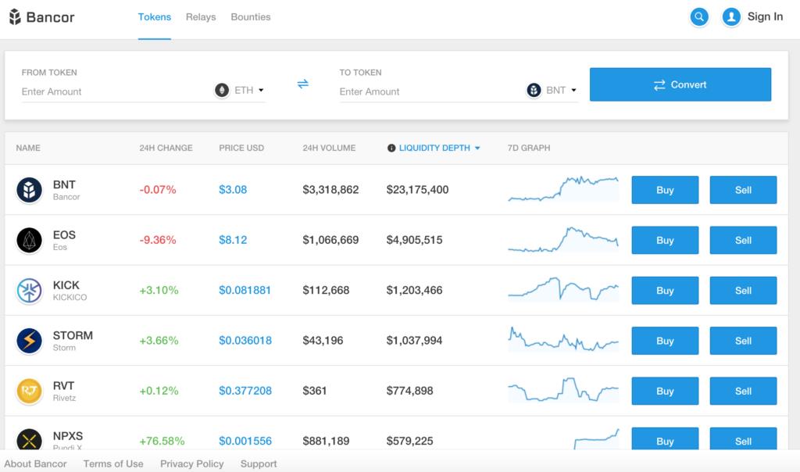Open About Bancor footer link
800x472 pixels.
pos(35,464)
